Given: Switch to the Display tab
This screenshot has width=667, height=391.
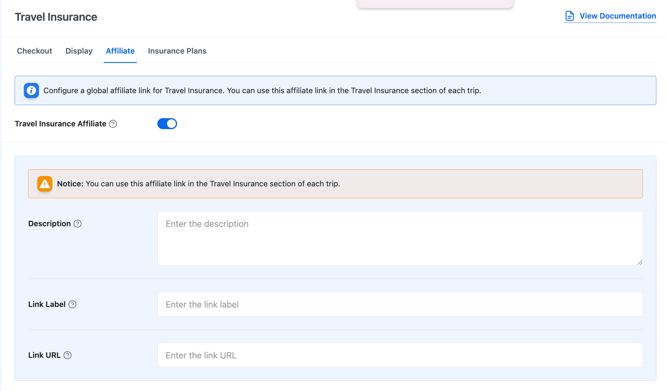Looking at the screenshot, I should (79, 51).
